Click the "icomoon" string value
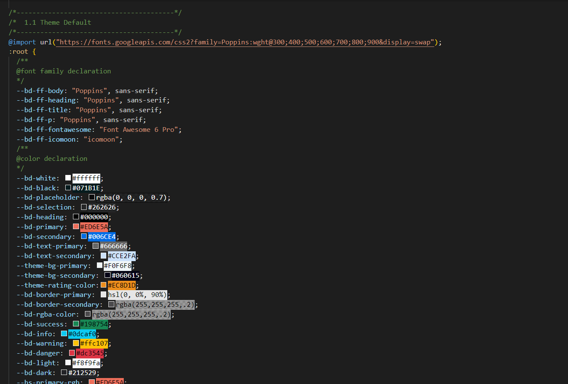 [102, 139]
